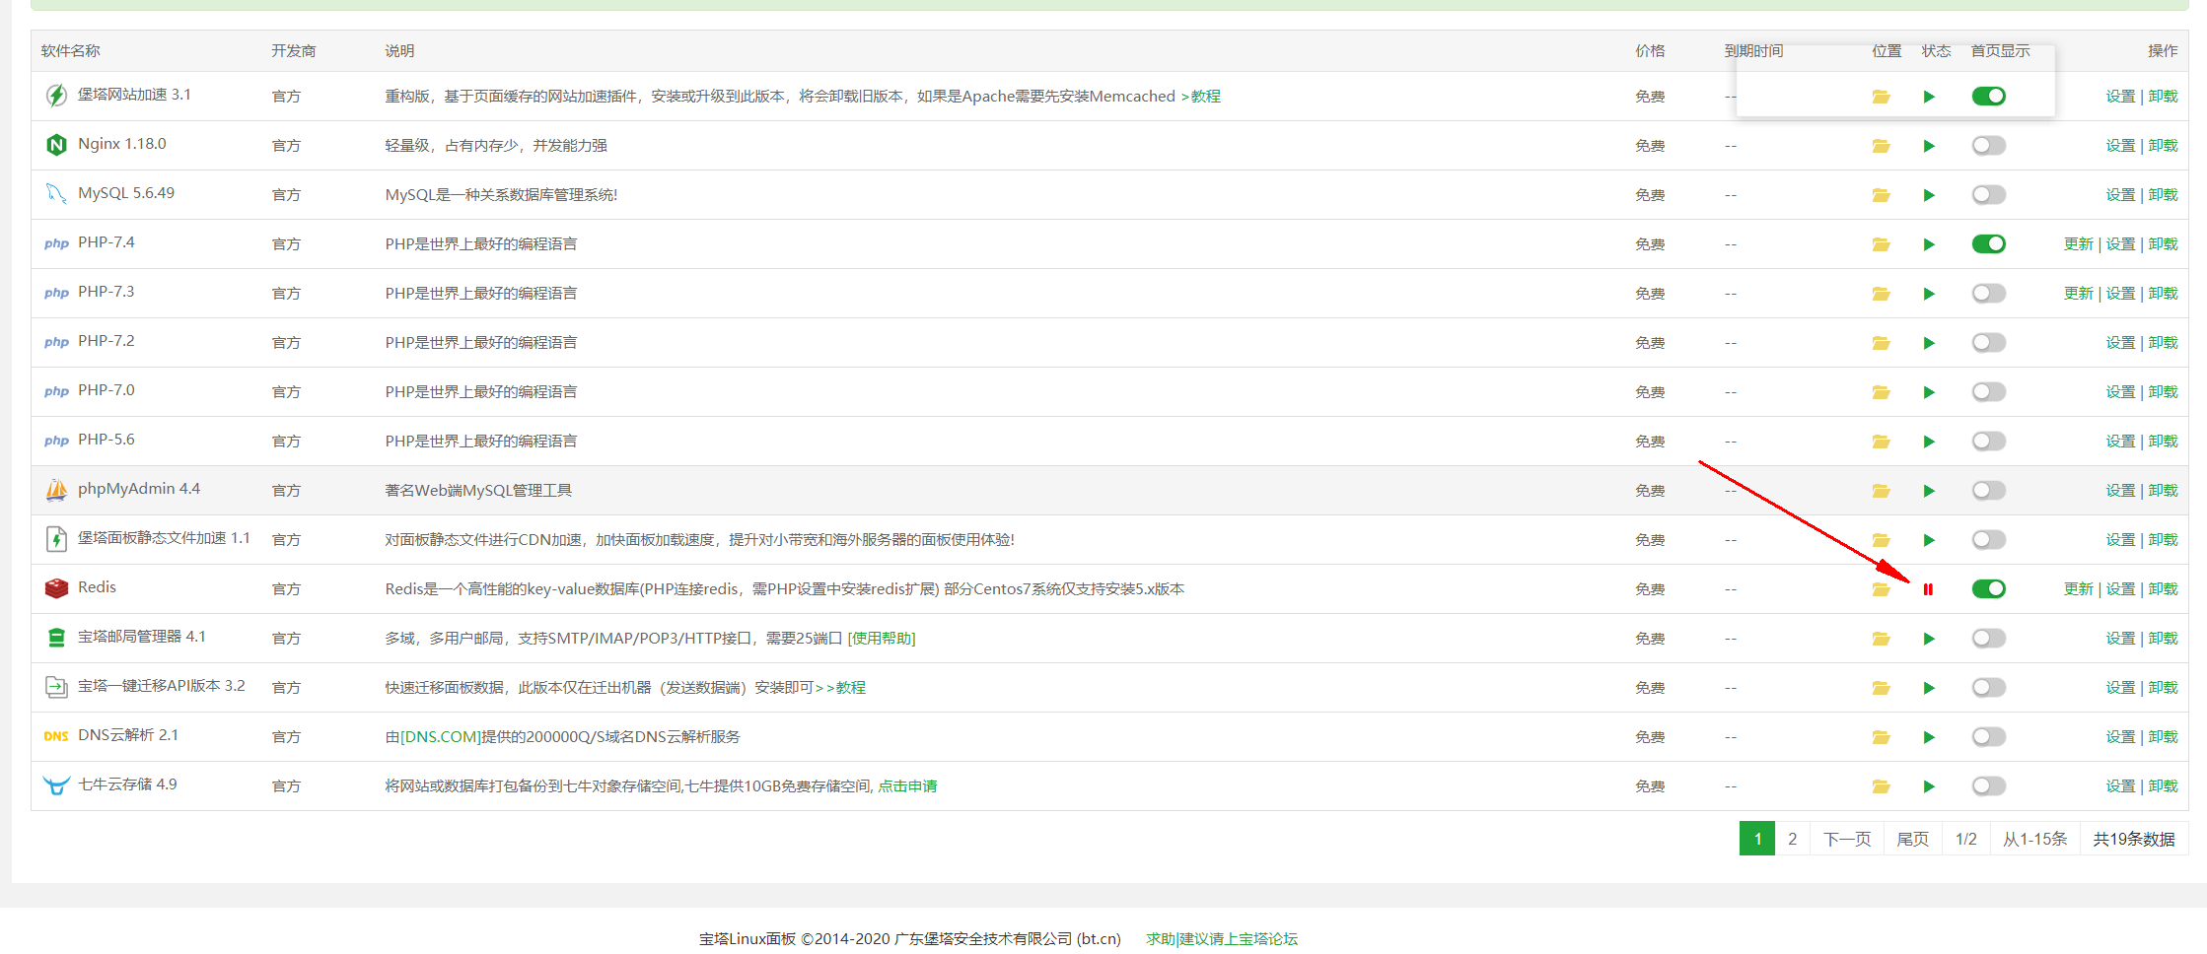The height and width of the screenshot is (954, 2207).
Task: Open folder icon in DNS云解析 2.1 row
Action: pos(1881,737)
